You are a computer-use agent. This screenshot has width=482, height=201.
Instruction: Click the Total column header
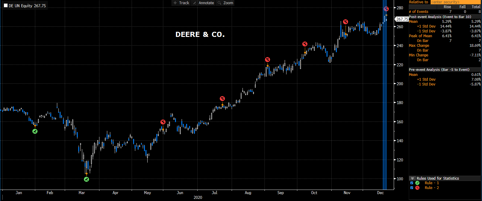click(476, 7)
